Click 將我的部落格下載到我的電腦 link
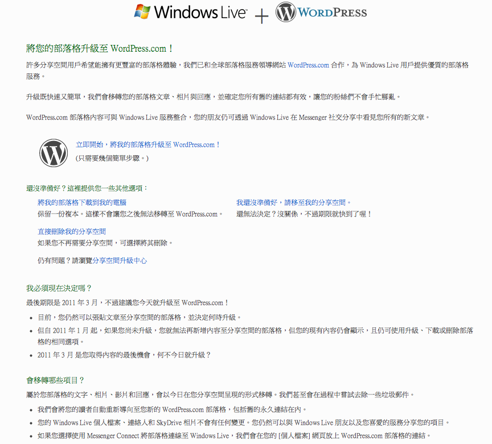 pyautogui.click(x=82, y=203)
